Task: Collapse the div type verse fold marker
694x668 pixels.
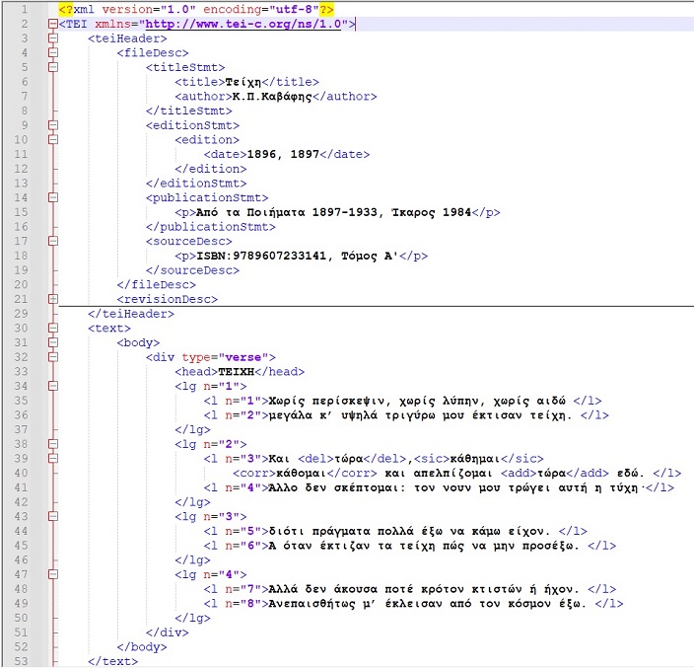Action: 53,357
